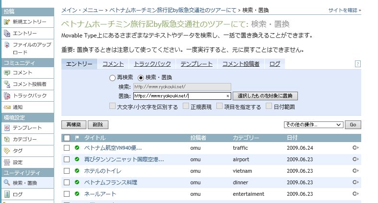Click the 置換 replacement text field
The image size is (378, 203).
click(182, 96)
